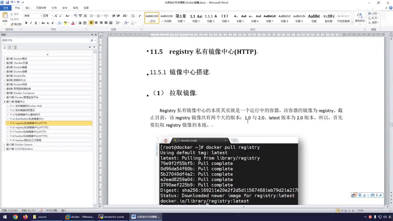Click the 搜索文档 search box

click(x=45, y=40)
